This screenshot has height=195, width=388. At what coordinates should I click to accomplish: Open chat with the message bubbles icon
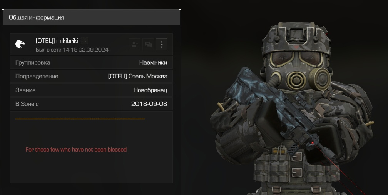[148, 45]
